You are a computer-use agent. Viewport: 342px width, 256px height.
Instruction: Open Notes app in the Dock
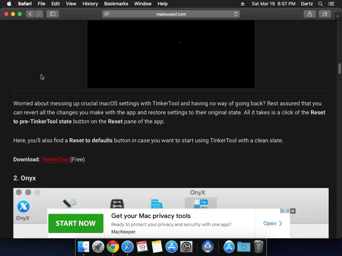click(x=157, y=247)
